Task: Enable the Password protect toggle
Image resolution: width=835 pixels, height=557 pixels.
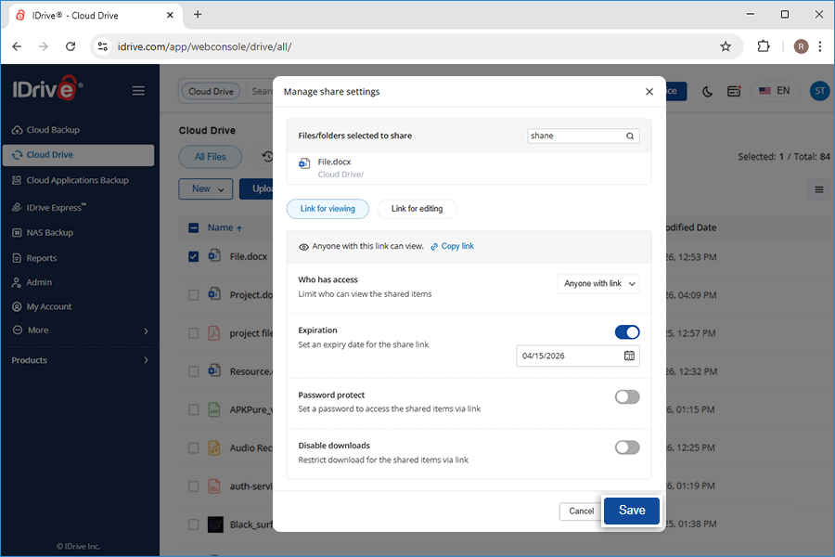Action: click(627, 396)
